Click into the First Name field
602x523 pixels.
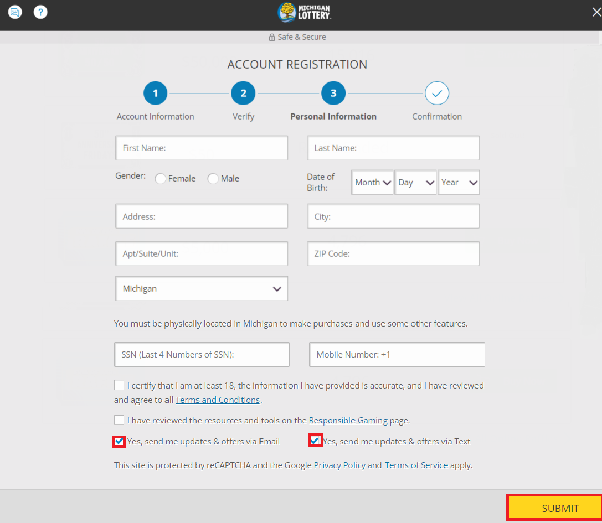tap(201, 148)
